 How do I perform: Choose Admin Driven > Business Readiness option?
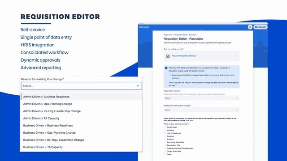pyautogui.click(x=82, y=97)
